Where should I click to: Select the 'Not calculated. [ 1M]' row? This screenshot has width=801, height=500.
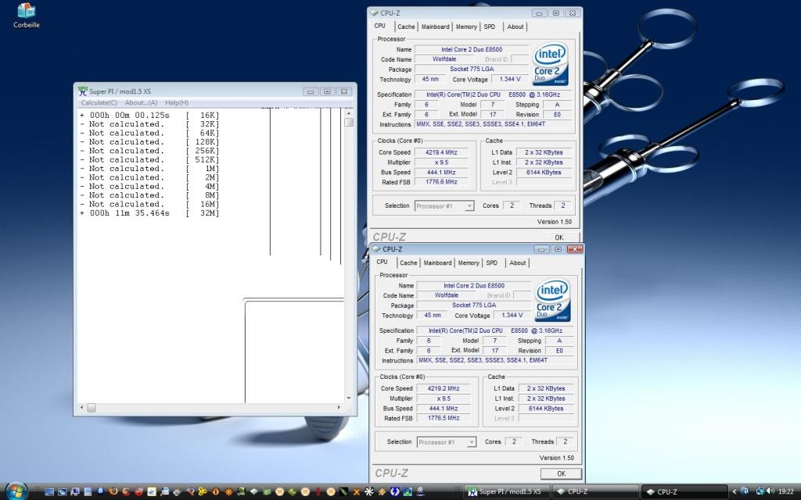(149, 169)
